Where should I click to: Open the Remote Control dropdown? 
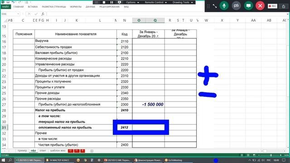tap(156, 2)
